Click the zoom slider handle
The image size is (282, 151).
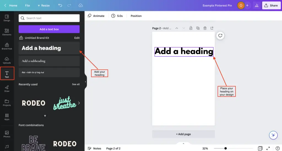(x=225, y=148)
